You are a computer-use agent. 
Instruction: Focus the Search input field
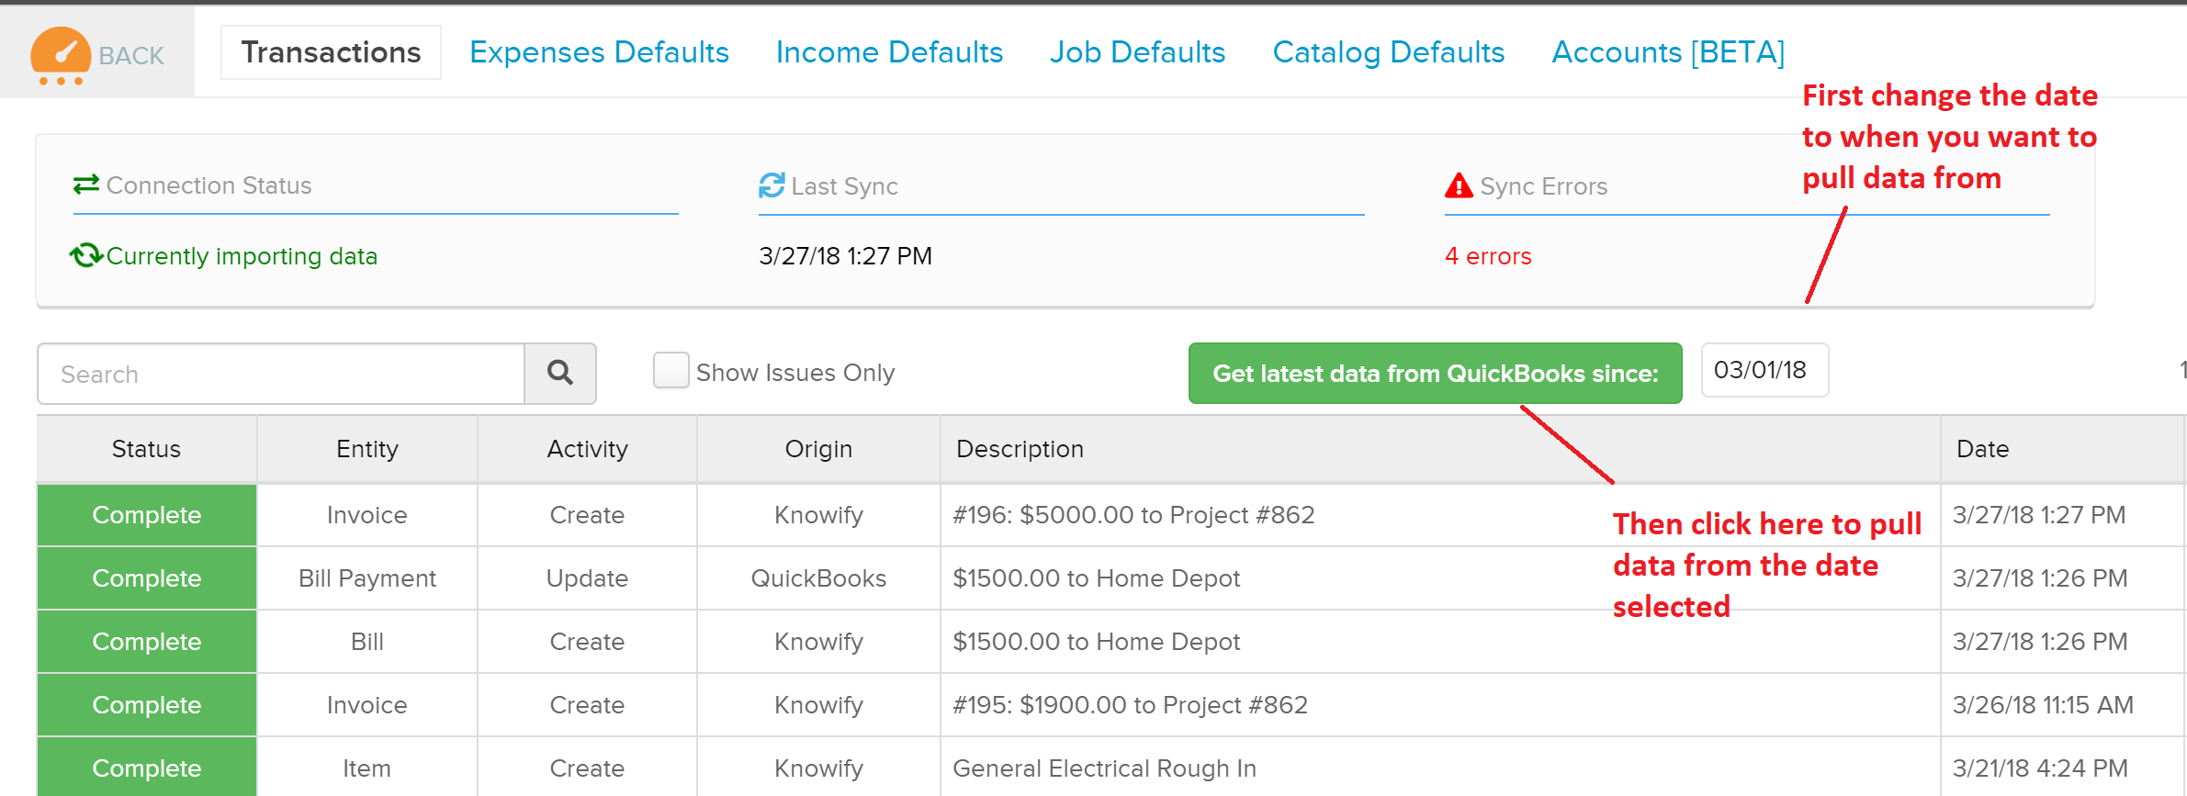pos(281,374)
